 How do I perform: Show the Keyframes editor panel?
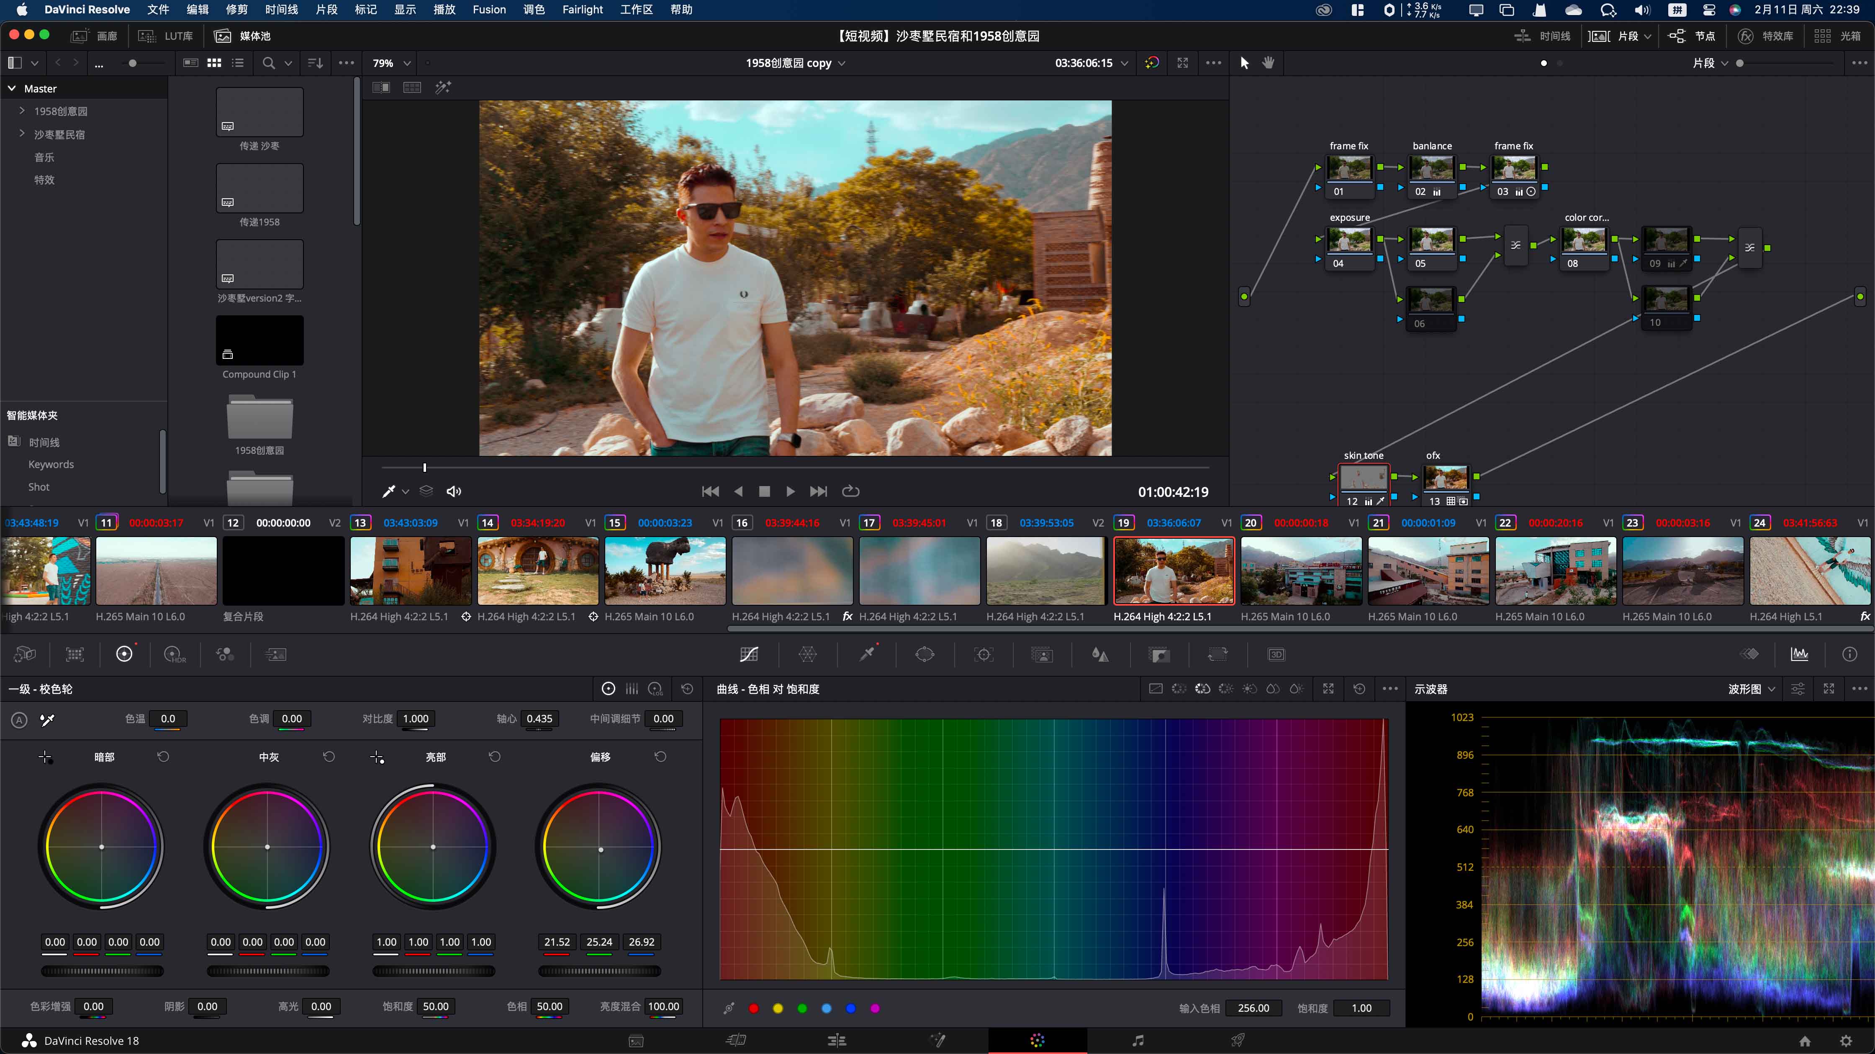pyautogui.click(x=1750, y=654)
